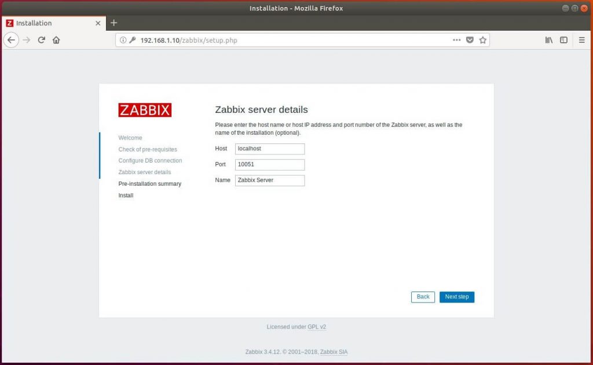The width and height of the screenshot is (593, 365).
Task: Bookmark this page with the star
Action: (x=482, y=40)
